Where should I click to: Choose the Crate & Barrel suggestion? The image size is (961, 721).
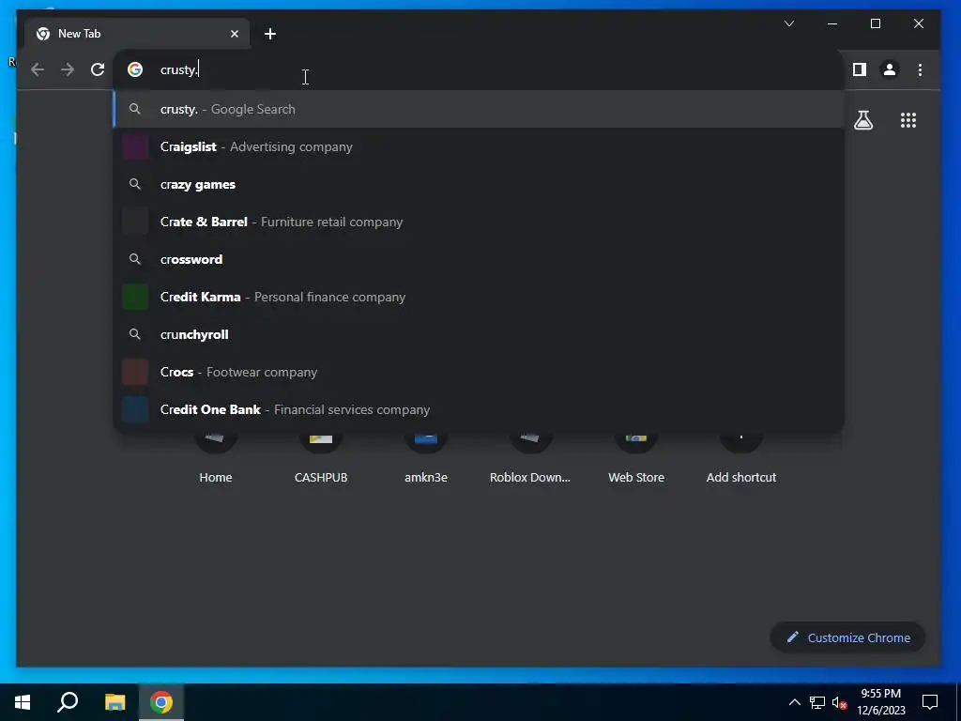480,222
